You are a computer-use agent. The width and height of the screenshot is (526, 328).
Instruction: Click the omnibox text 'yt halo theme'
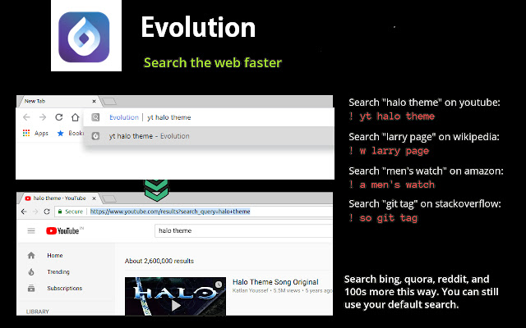click(169, 117)
